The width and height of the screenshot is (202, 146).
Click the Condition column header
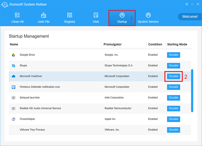click(x=155, y=44)
